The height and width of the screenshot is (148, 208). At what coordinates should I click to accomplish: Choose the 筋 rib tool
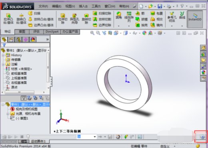tap(140, 13)
